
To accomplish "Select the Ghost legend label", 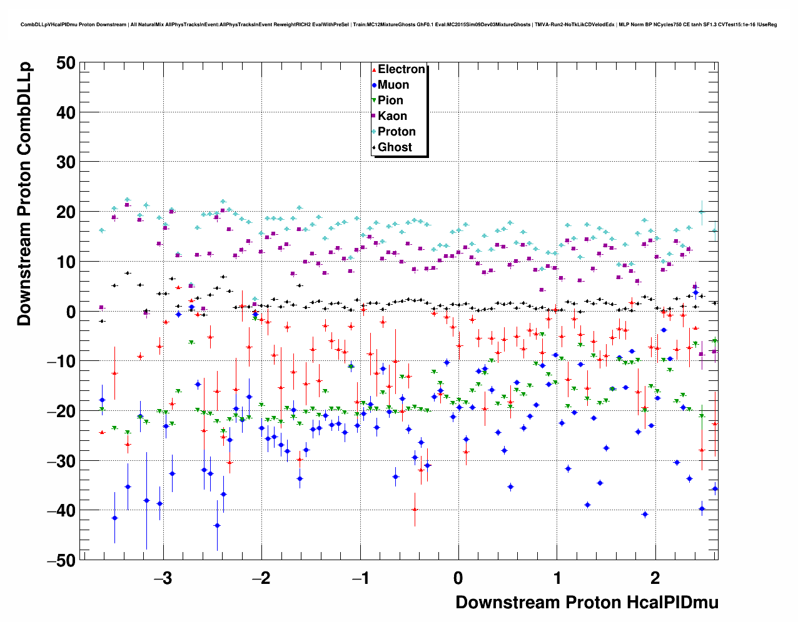I will (395, 147).
